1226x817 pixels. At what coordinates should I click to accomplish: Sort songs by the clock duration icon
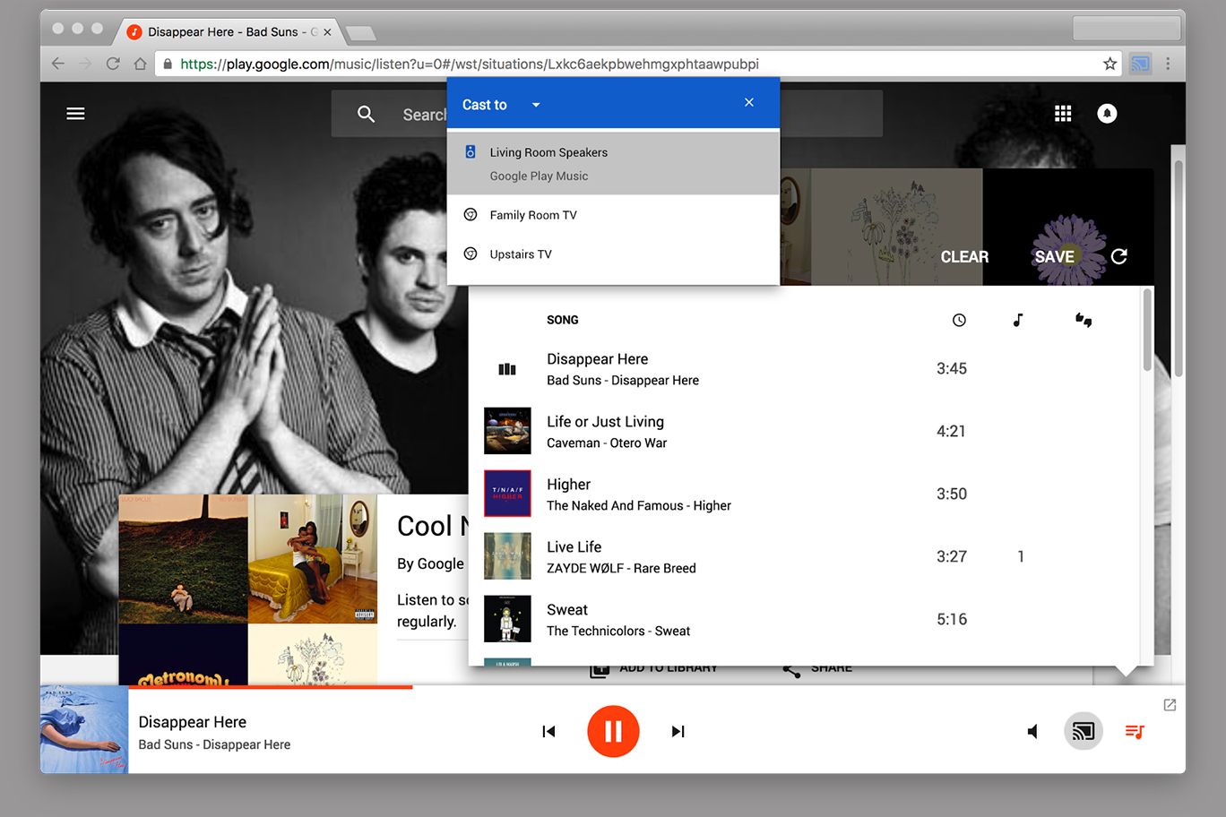click(959, 320)
